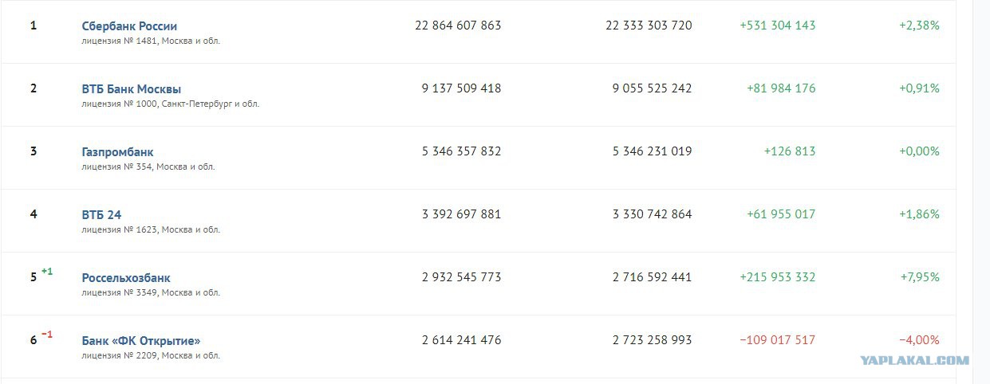The width and height of the screenshot is (990, 384).
Task: Open the Сбербанк России bank link
Action: pos(129,26)
